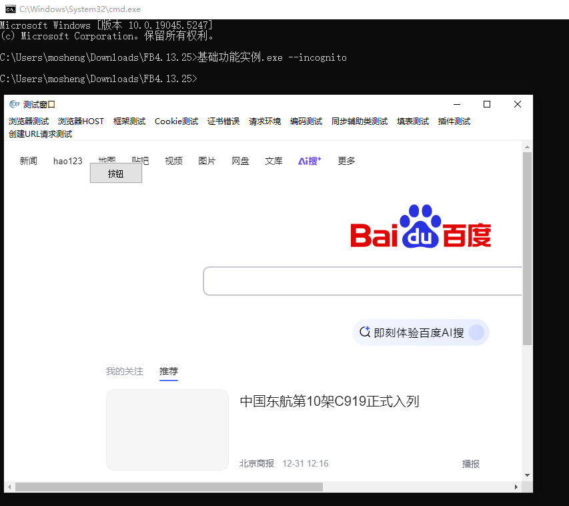The height and width of the screenshot is (506, 569).
Task: Click the vertical scrollbar down arrow
Action: (x=527, y=475)
